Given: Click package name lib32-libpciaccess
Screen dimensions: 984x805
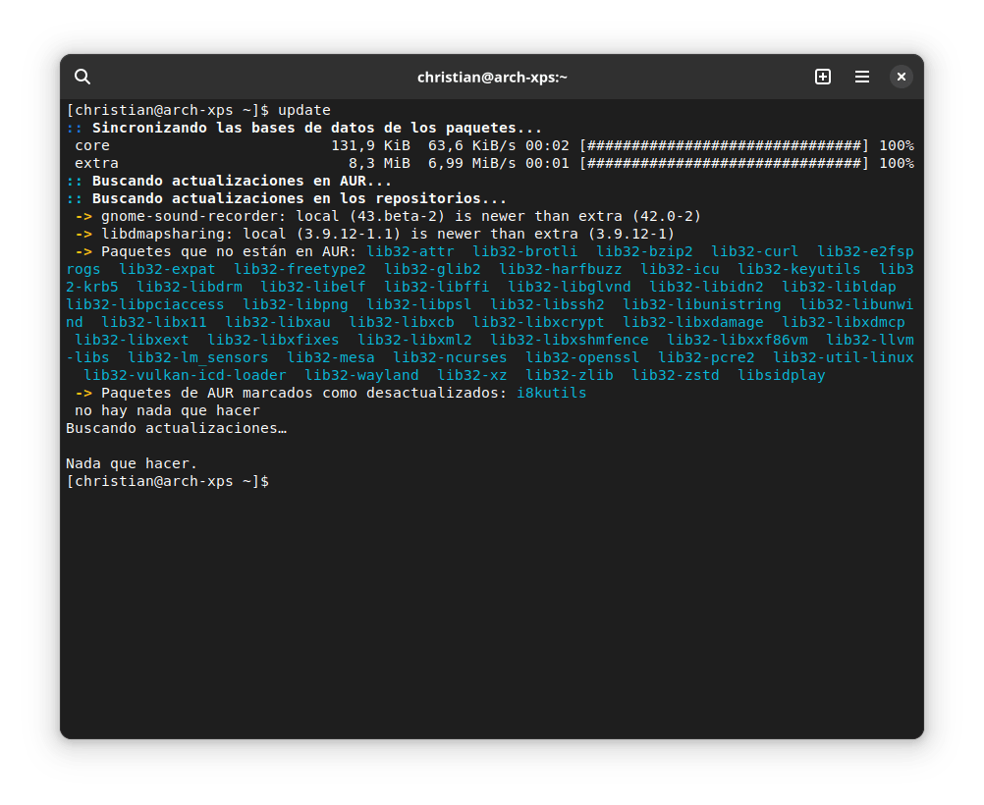Looking at the screenshot, I should [x=145, y=304].
